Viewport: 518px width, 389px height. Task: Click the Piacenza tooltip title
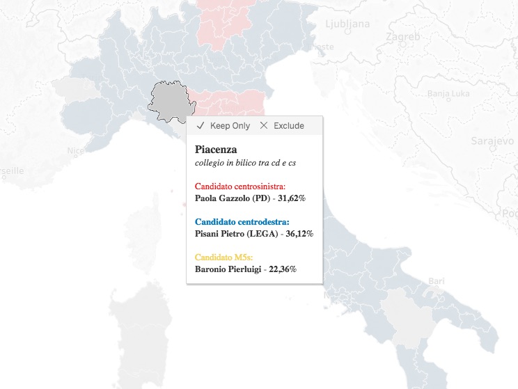point(216,150)
